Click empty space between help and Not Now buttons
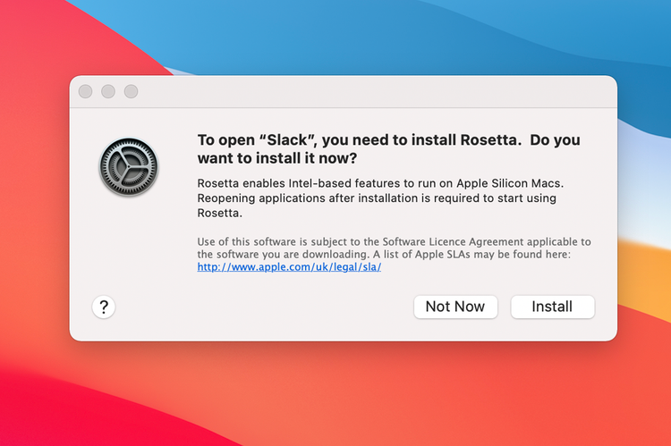Image resolution: width=671 pixels, height=446 pixels. (x=259, y=307)
